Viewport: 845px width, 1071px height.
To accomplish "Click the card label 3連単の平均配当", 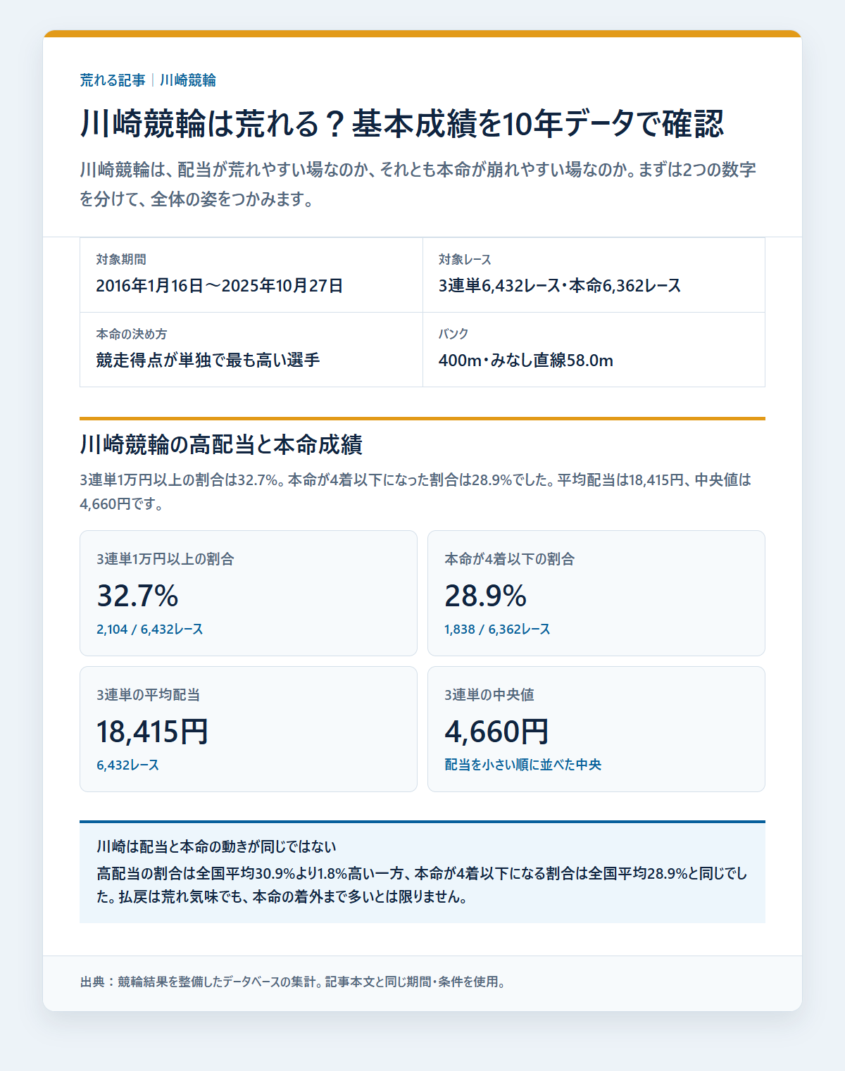I will tap(149, 695).
